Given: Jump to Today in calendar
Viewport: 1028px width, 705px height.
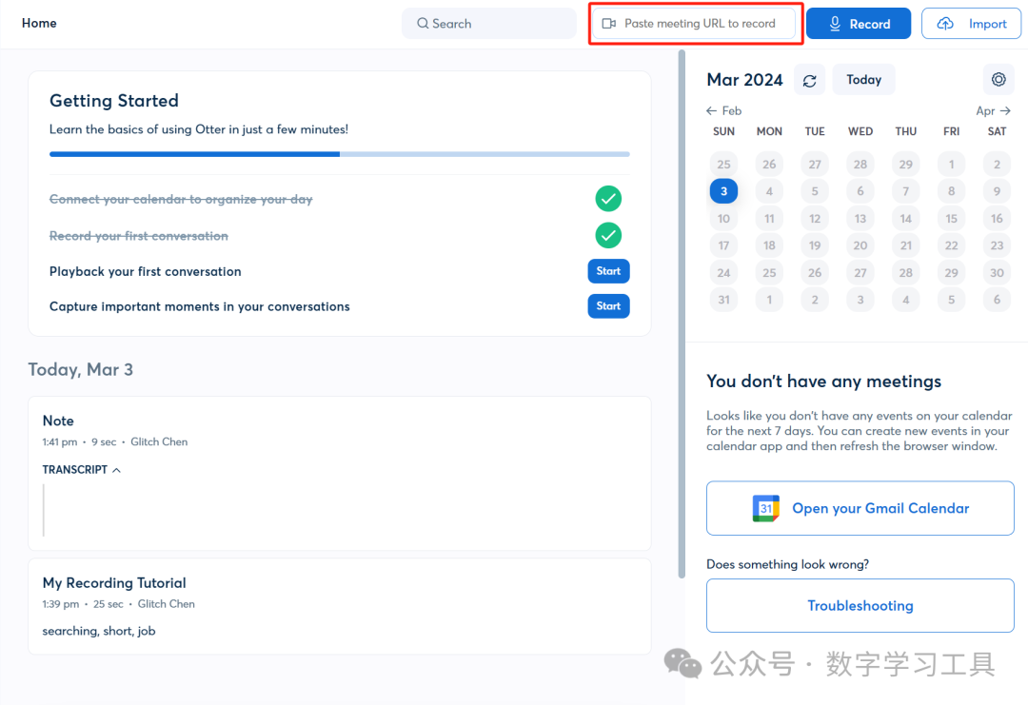Looking at the screenshot, I should tap(863, 79).
